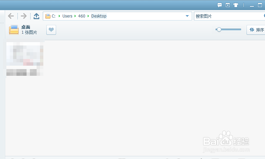Expand the arrow after C: in the path
The width and height of the screenshot is (265, 159).
click(x=59, y=16)
